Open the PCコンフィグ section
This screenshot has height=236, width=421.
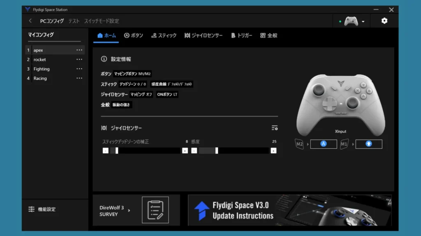(52, 21)
